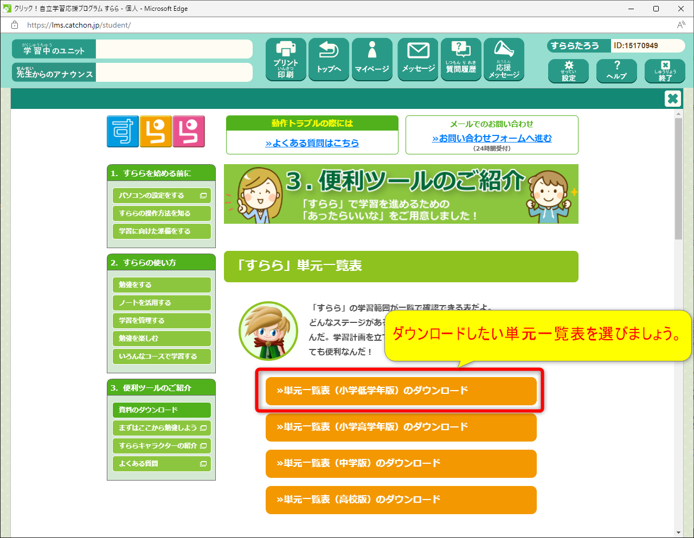Click the すらら logo image
Viewport: 694px width, 538px height.
(156, 131)
